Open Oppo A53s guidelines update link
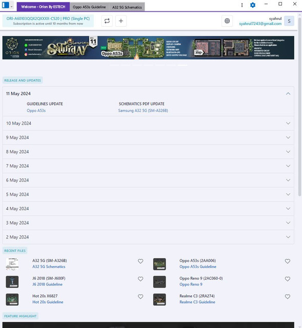 (x=36, y=111)
